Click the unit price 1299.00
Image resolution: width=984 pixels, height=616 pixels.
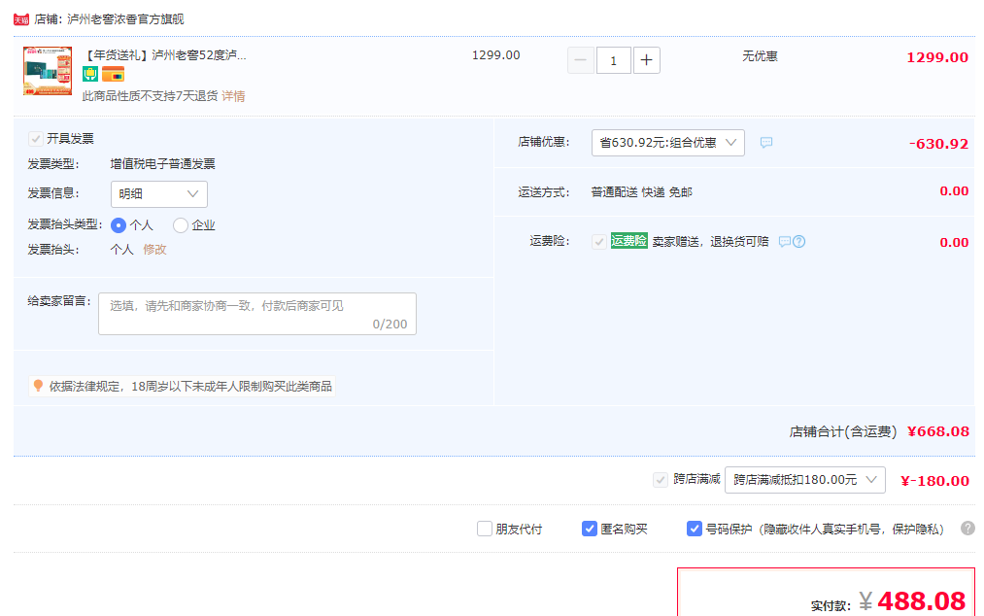click(x=495, y=55)
